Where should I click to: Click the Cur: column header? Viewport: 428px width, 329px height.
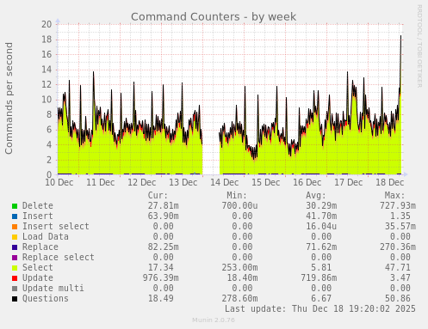coord(158,196)
